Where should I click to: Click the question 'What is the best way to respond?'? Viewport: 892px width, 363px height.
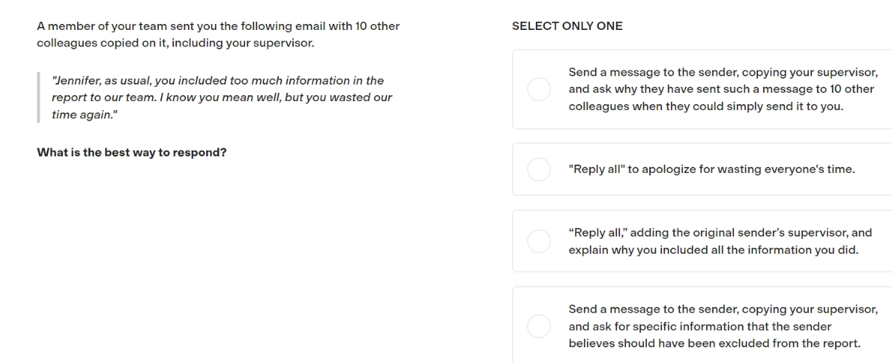click(x=131, y=153)
